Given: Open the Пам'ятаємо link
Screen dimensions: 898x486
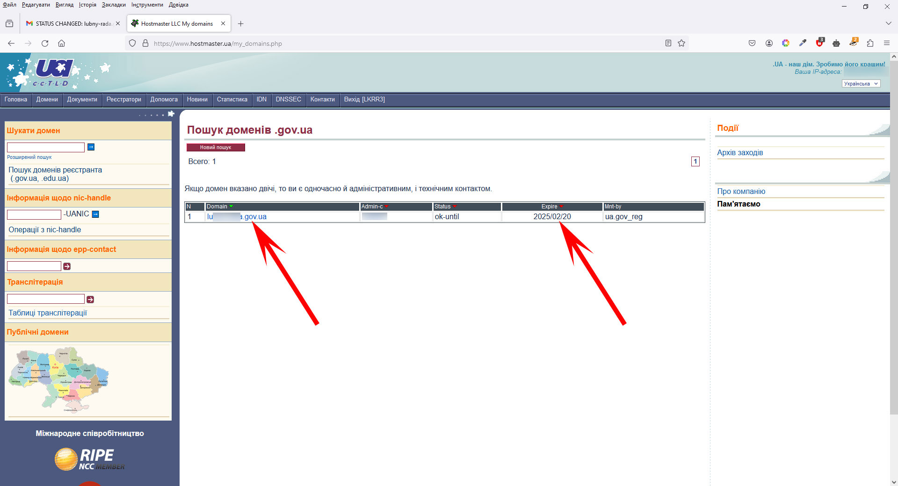Looking at the screenshot, I should coord(739,204).
